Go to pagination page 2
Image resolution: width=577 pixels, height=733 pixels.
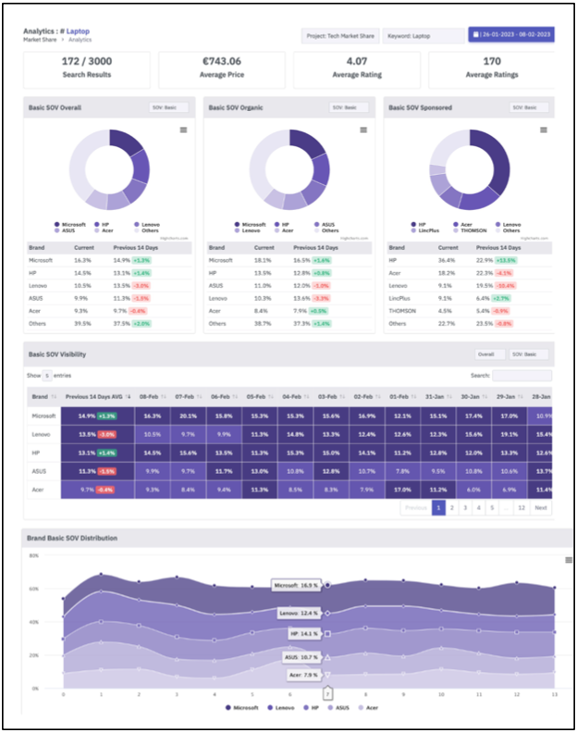[452, 508]
